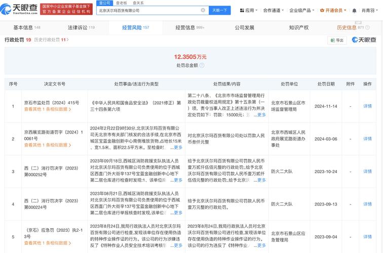383x253 pixels.
Task: Expand 查看其他1条相似数据 under row 5
Action: [x=48, y=243]
